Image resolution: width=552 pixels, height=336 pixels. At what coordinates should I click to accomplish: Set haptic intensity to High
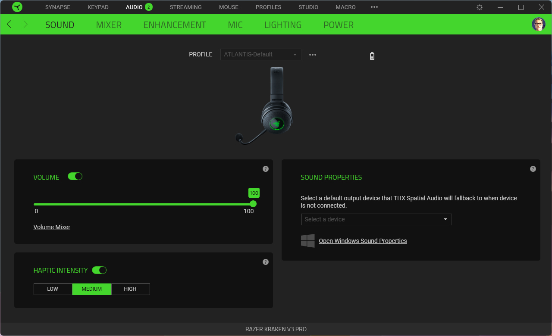[x=130, y=289]
